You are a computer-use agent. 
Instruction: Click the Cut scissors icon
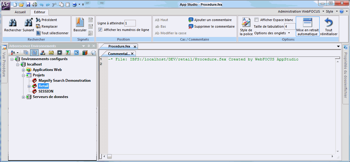tap(55, 4)
